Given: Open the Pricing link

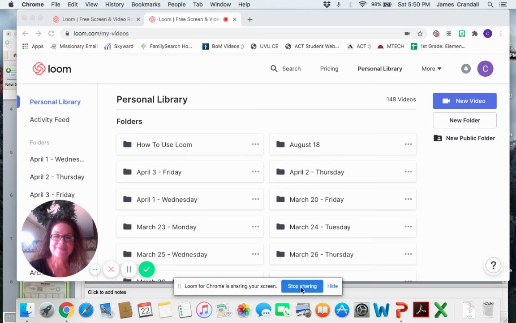Looking at the screenshot, I should (x=329, y=69).
